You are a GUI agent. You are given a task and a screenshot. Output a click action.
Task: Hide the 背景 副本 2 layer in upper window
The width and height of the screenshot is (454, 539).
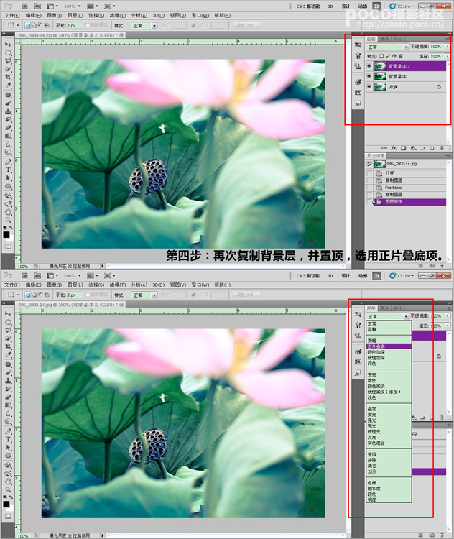tap(369, 66)
